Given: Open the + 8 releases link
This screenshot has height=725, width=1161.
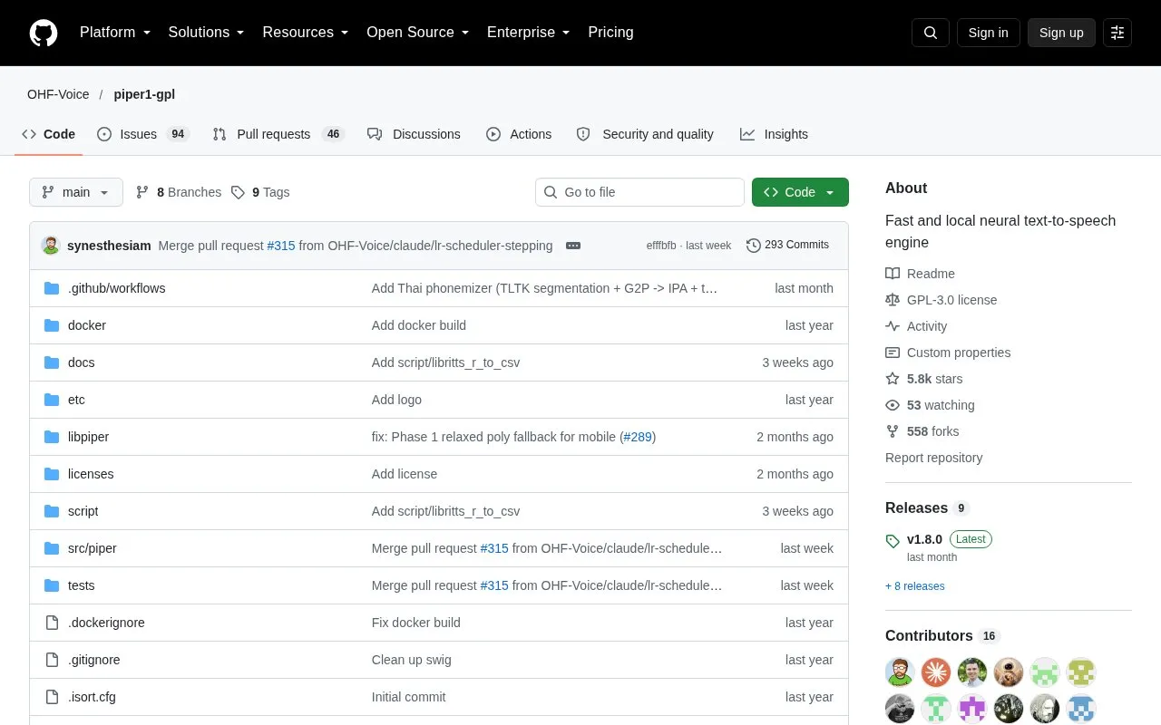Looking at the screenshot, I should click(915, 586).
